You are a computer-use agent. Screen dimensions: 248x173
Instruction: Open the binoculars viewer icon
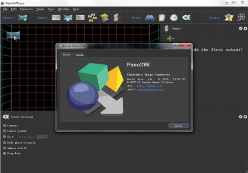click(x=150, y=18)
